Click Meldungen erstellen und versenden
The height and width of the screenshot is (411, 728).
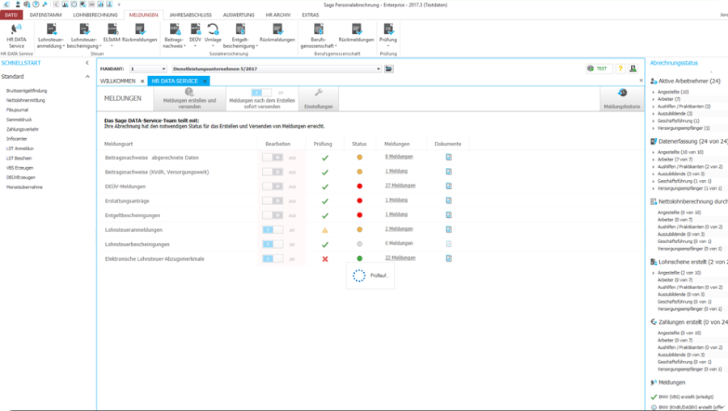[x=189, y=99]
